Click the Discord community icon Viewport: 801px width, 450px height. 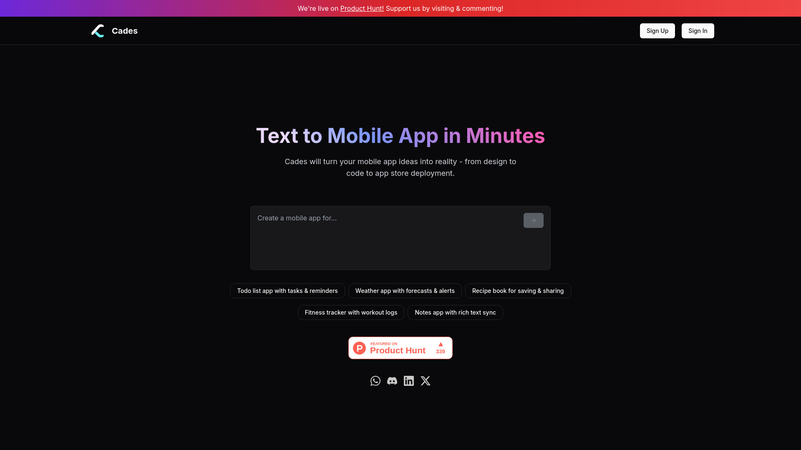click(x=392, y=381)
